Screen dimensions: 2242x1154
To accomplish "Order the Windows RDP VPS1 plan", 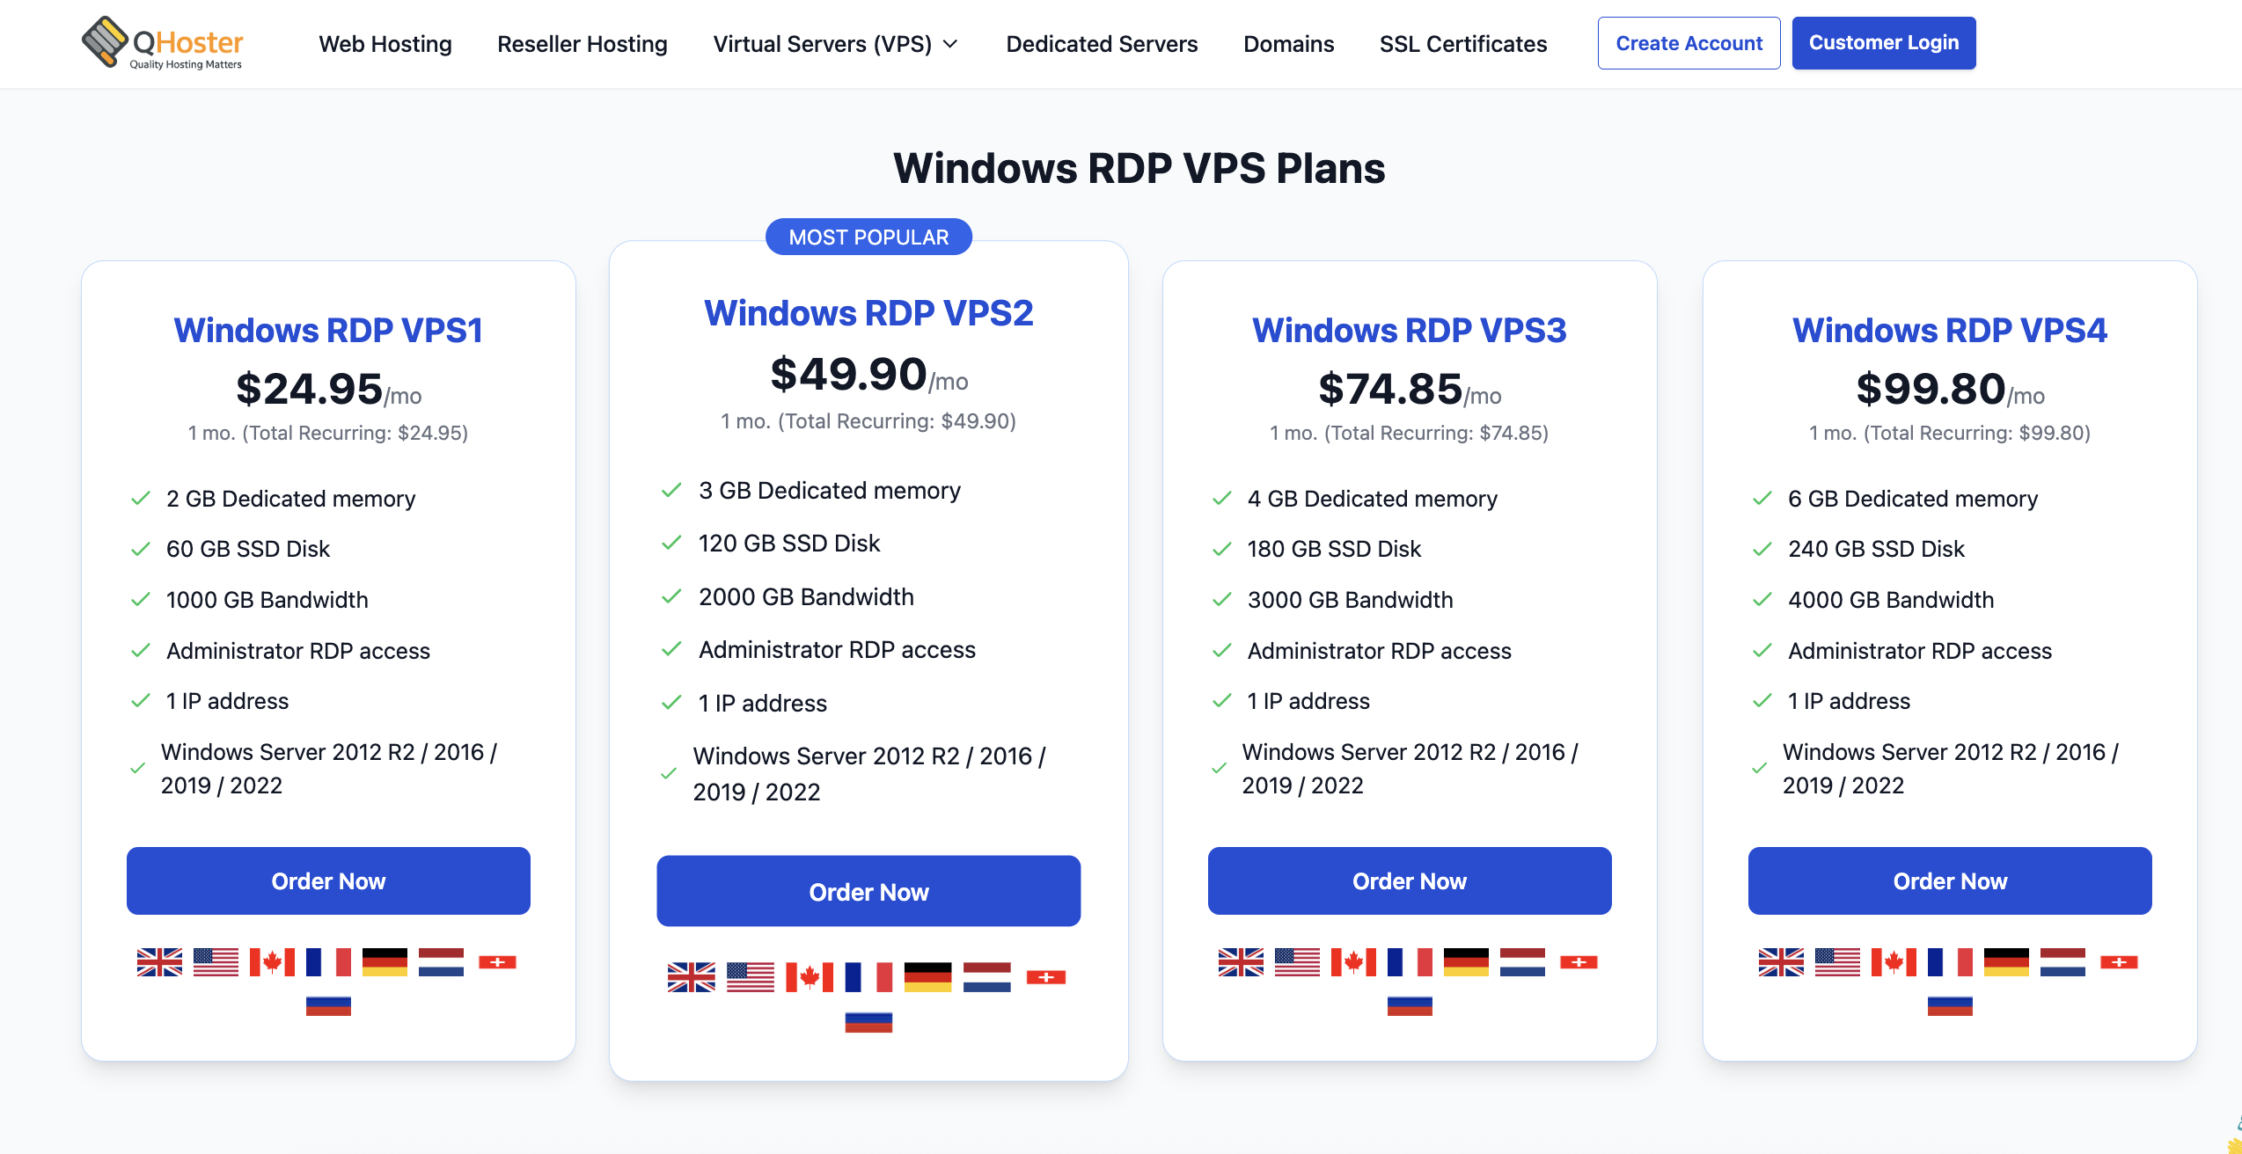I will click(x=328, y=881).
